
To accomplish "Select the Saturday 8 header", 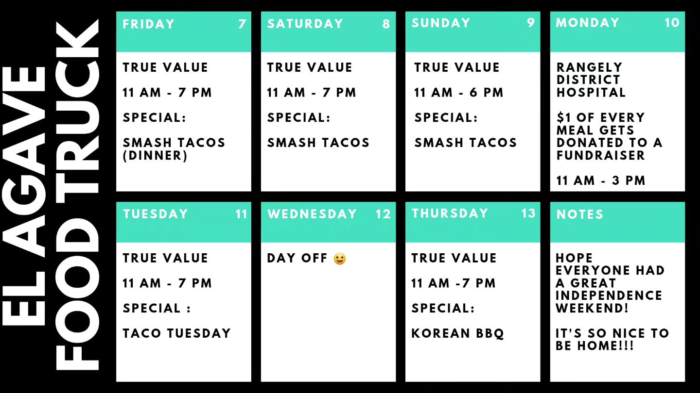I will pos(328,32).
